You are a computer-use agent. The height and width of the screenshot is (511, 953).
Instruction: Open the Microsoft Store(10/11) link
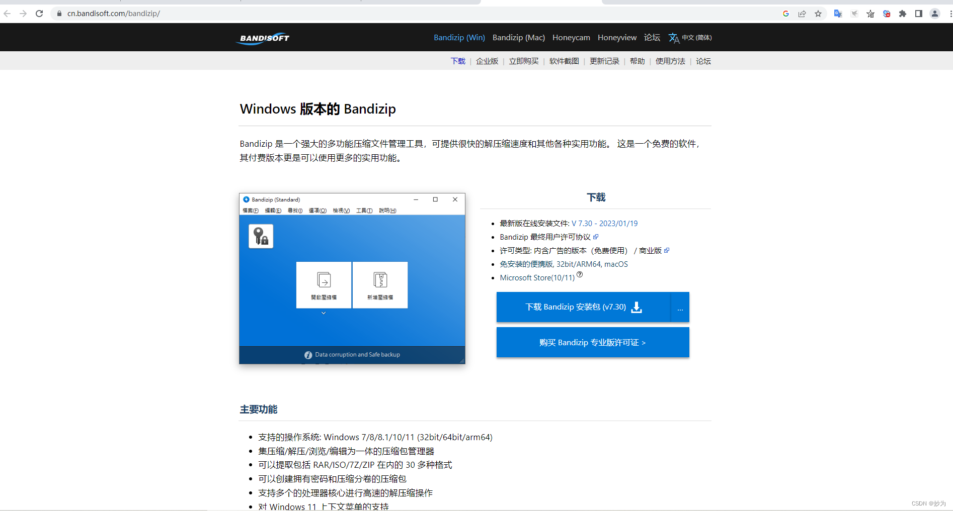(x=537, y=277)
